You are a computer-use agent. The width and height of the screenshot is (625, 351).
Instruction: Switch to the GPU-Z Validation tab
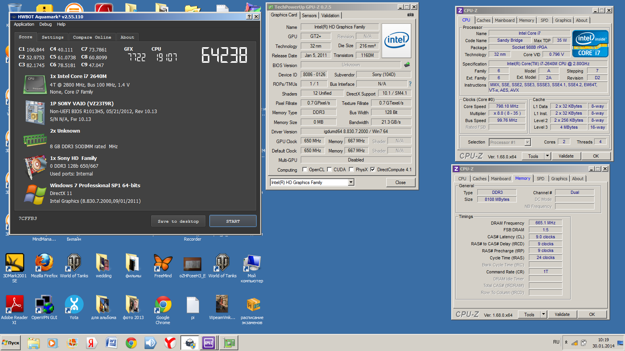coord(330,16)
